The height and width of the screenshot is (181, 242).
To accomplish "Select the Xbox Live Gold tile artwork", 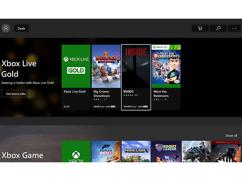I will (x=76, y=66).
